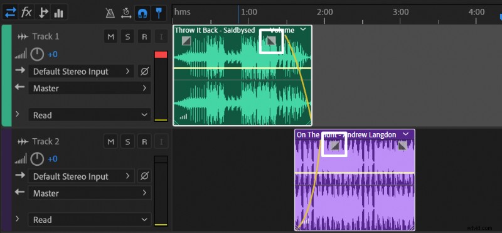Arm Track 2 for recording
Viewport: 502px width, 233px height.
144,142
